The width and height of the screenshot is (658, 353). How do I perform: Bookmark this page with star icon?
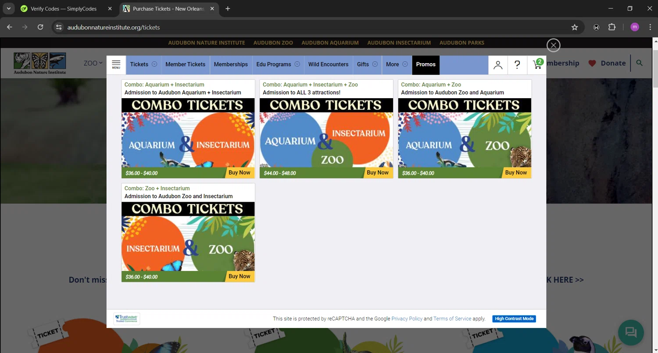[575, 27]
